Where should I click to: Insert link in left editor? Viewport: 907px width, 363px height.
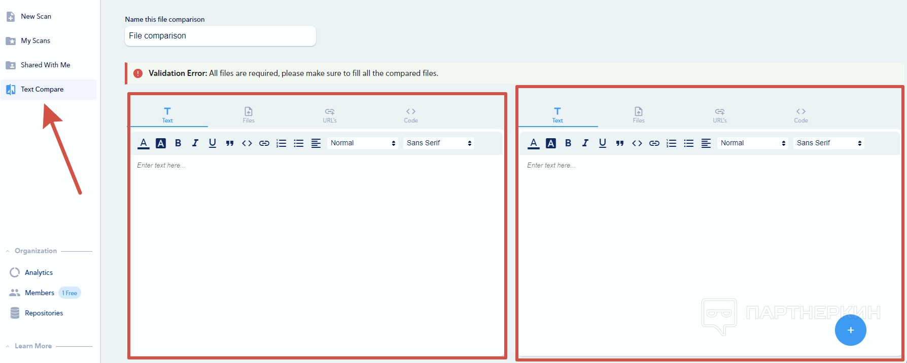264,143
